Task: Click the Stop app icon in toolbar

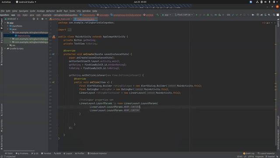Action: coord(223,15)
